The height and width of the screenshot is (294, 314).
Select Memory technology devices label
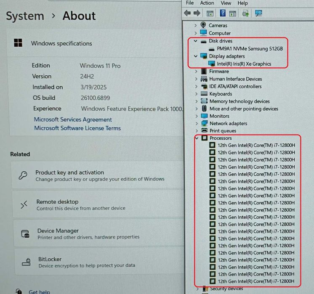pos(239,101)
